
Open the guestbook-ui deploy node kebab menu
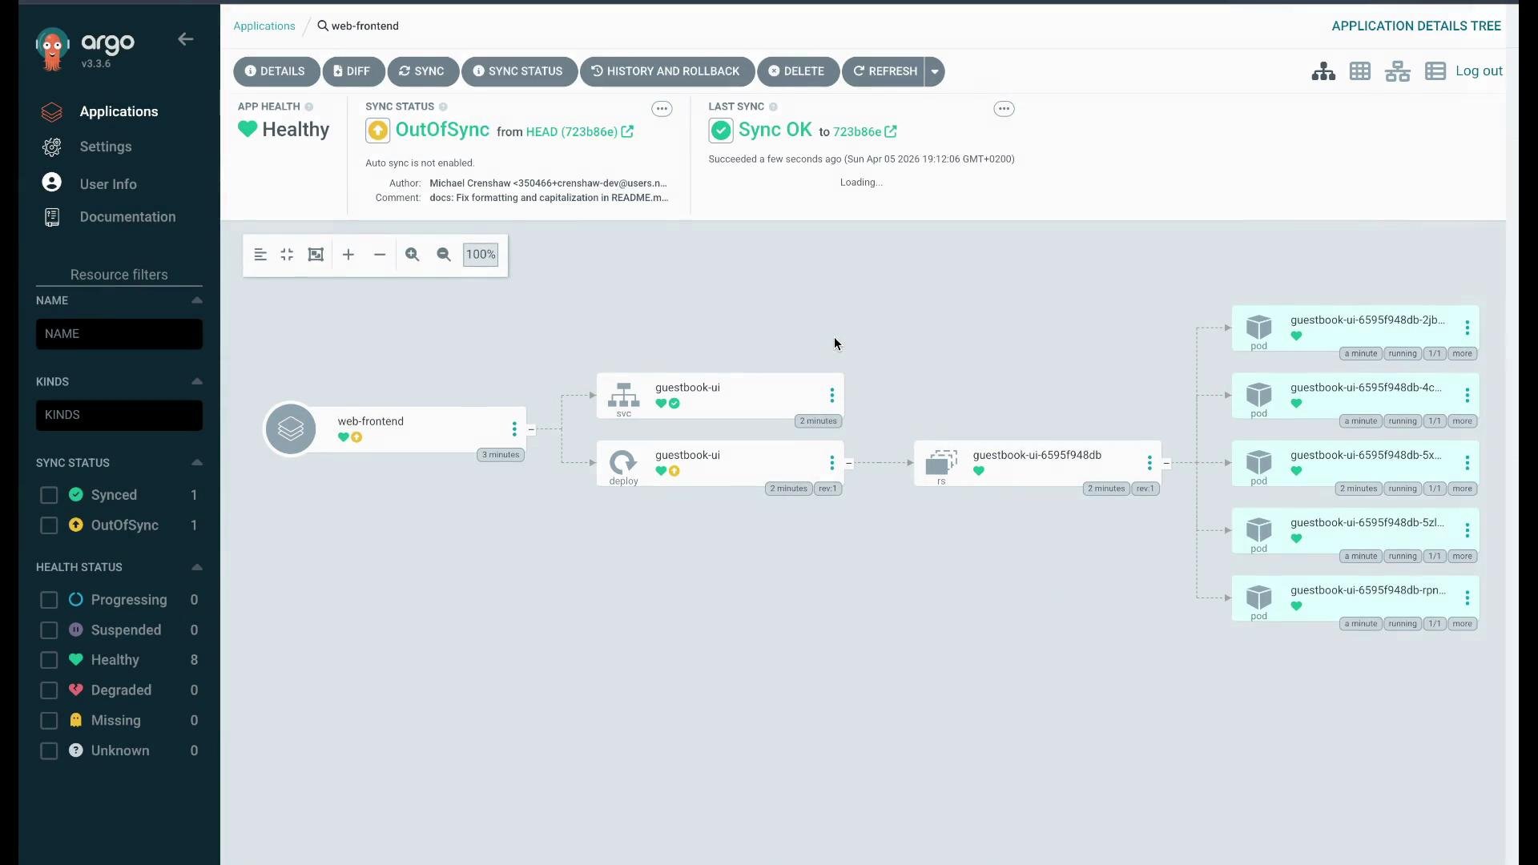click(x=831, y=463)
